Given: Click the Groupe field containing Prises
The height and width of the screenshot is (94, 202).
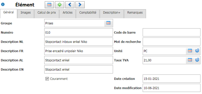Looking at the screenshot, I should (78, 23).
